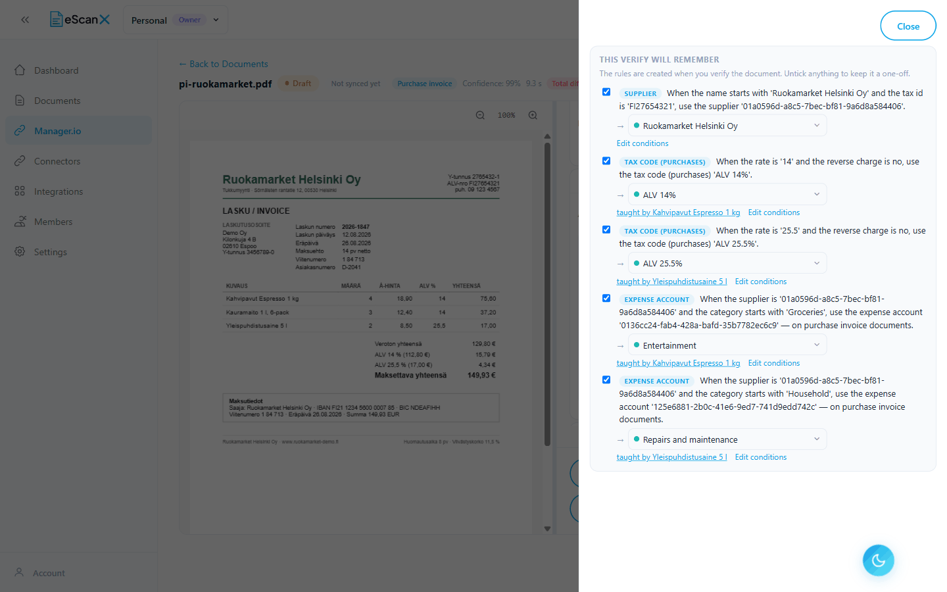The image size is (947, 592).
Task: Click the Settings gear icon
Action: point(20,252)
